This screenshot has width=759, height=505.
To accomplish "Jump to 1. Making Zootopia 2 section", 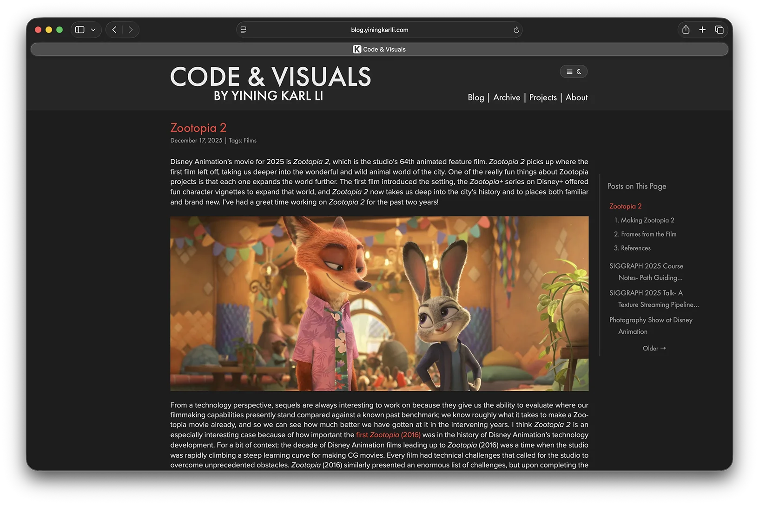I will 644,220.
